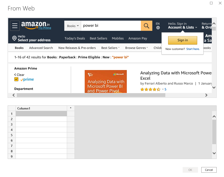Viewport: 224px width, 177px height.
Task: Click the Prime logo under Amazon Prime
Action: click(x=27, y=79)
